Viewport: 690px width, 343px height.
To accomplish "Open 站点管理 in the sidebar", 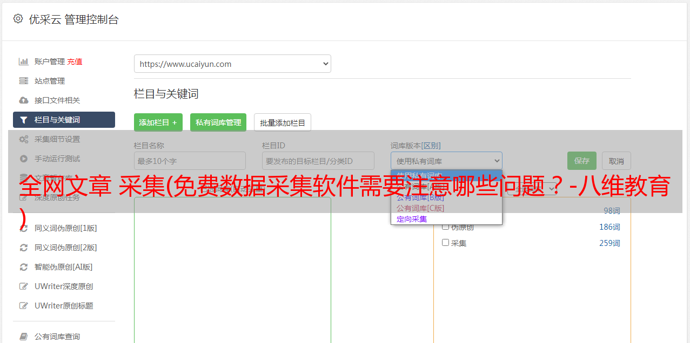I will pyautogui.click(x=50, y=81).
